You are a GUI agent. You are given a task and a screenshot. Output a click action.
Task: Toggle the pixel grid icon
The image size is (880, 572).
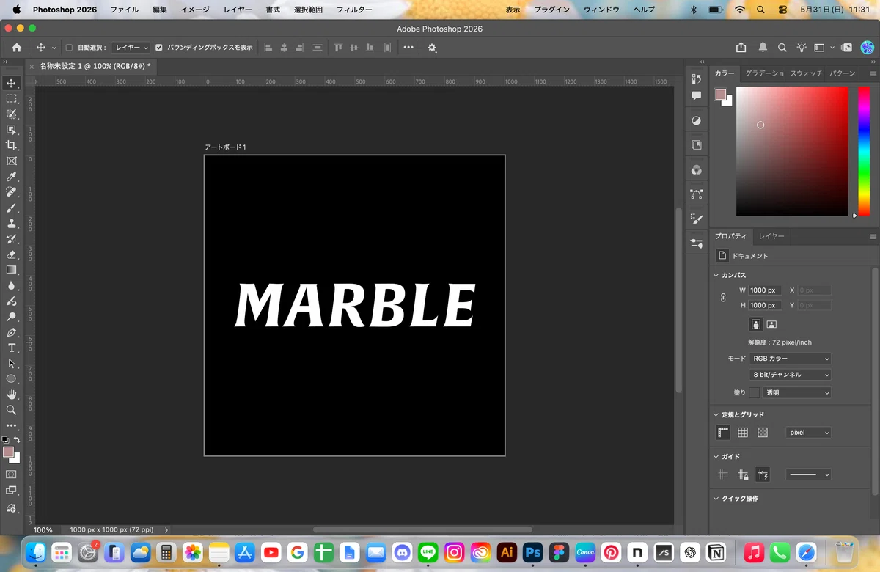(x=763, y=433)
